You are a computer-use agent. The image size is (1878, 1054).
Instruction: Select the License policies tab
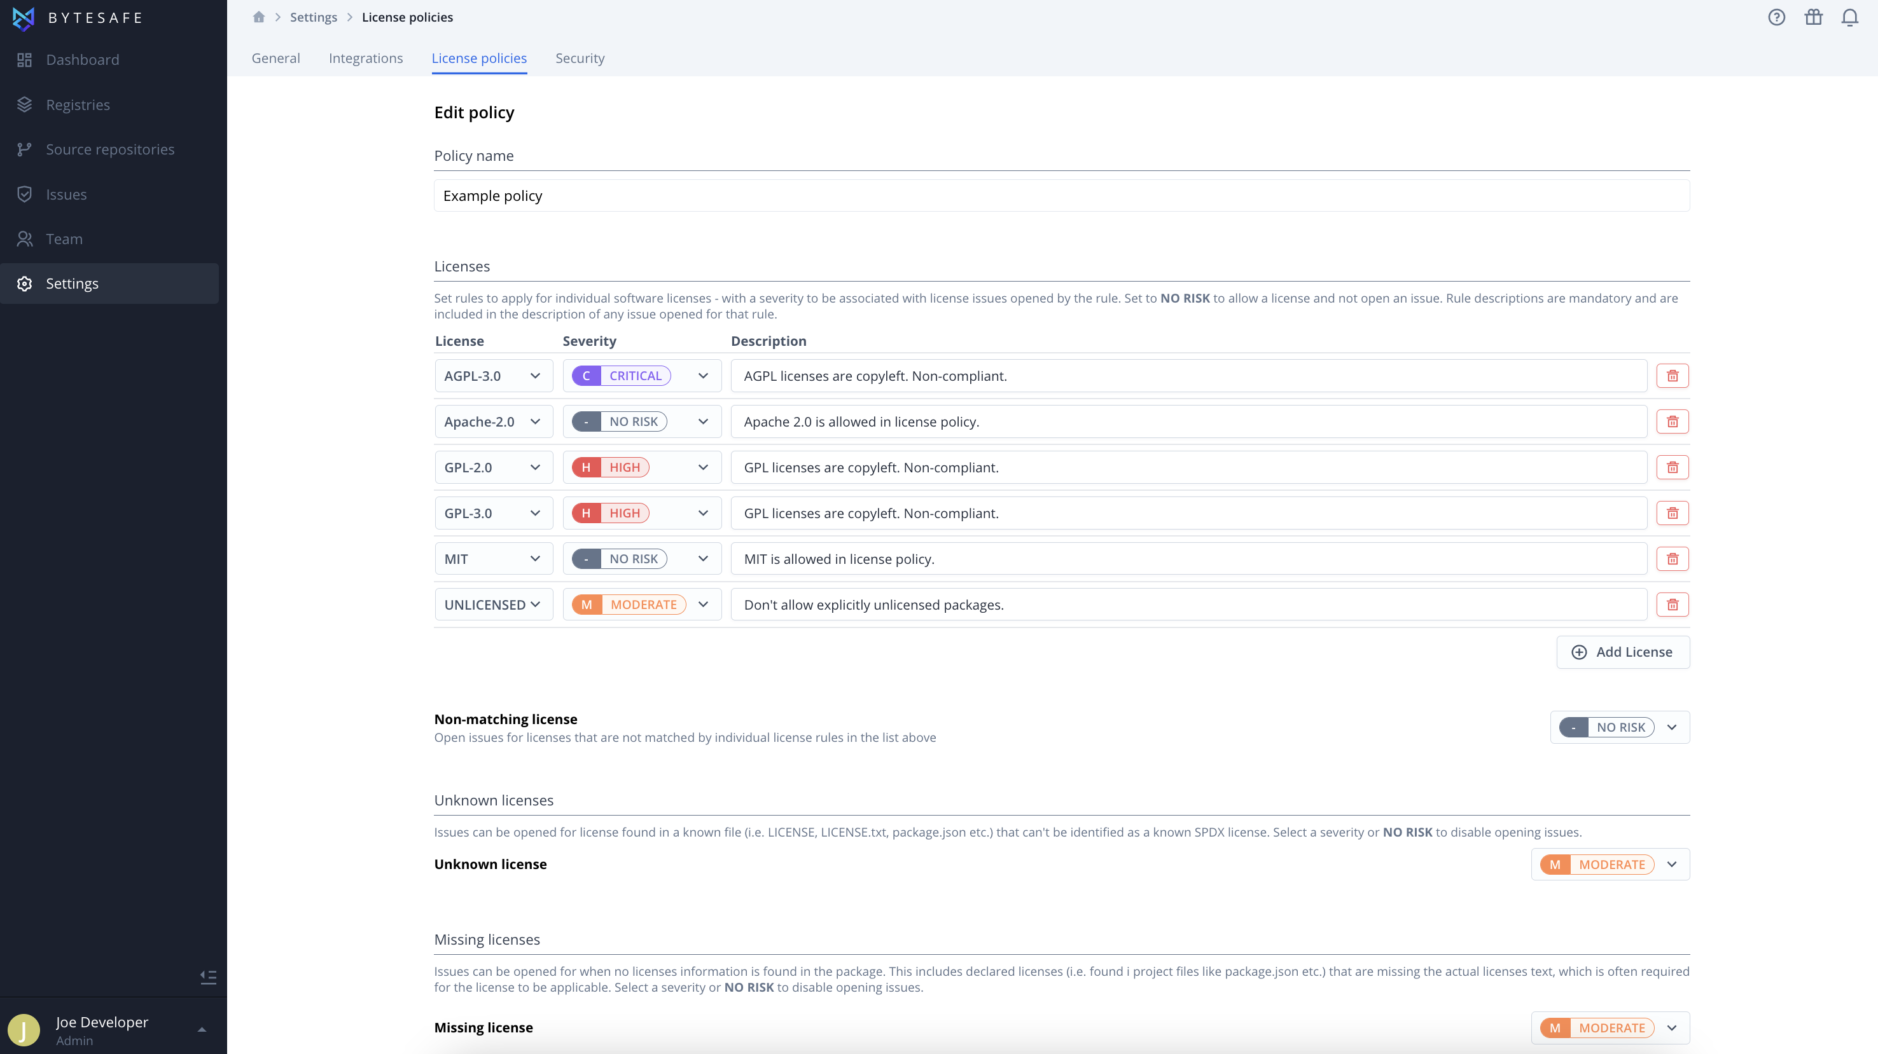click(x=479, y=58)
